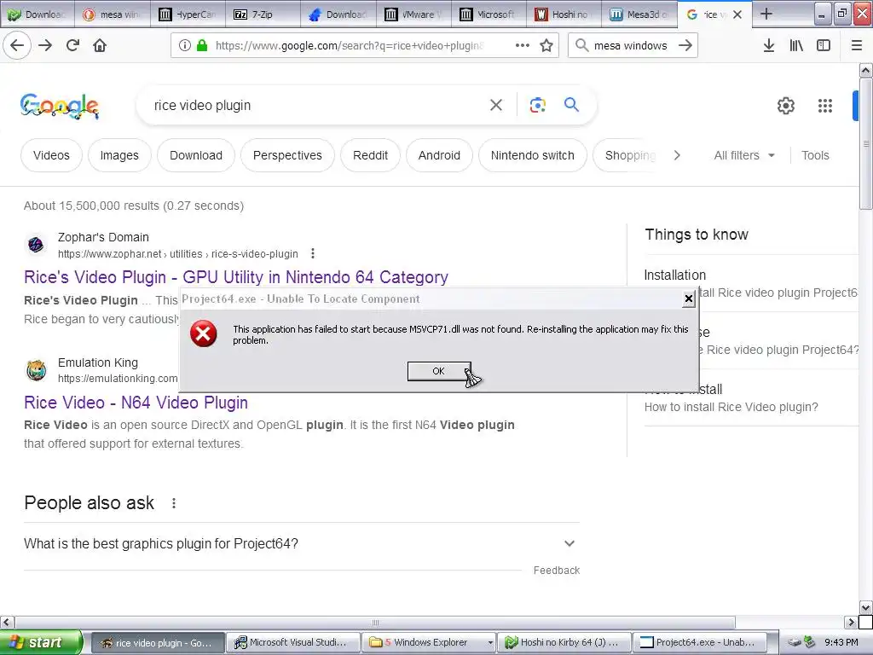The width and height of the screenshot is (873, 655).
Task: Click the browser Forward arrow
Action: coord(46,45)
